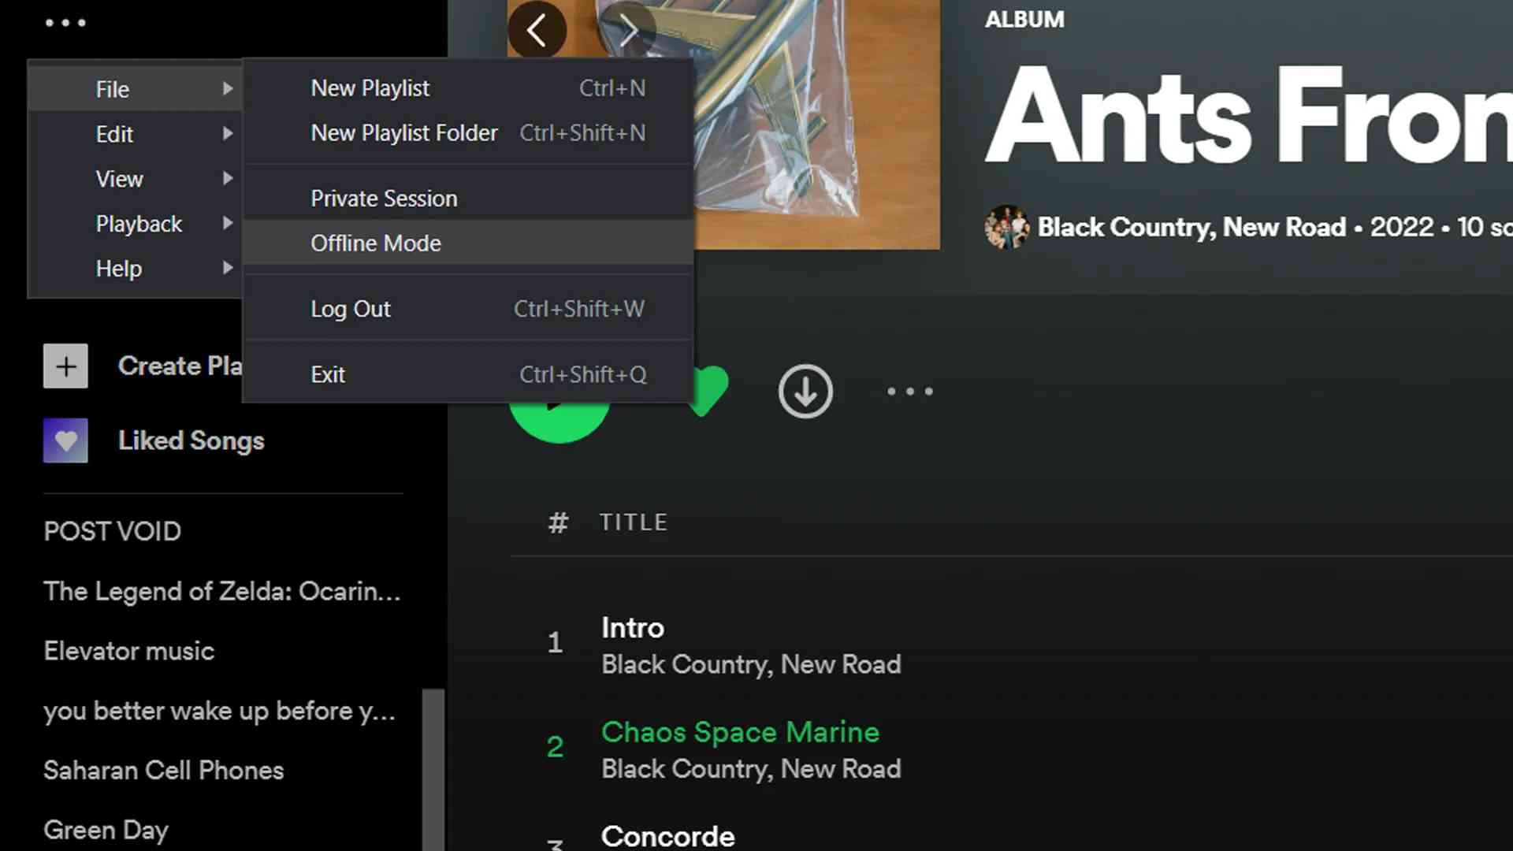This screenshot has width=1513, height=851.
Task: Click the back navigation arrow icon
Action: (x=536, y=30)
